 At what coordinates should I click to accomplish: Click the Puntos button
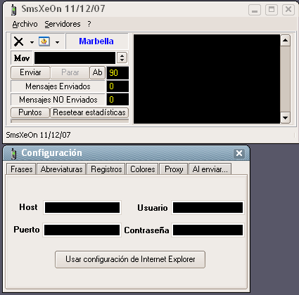(x=30, y=112)
